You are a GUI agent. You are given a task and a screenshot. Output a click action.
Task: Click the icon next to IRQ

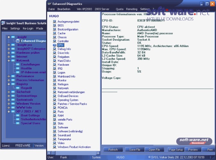coord(54,68)
